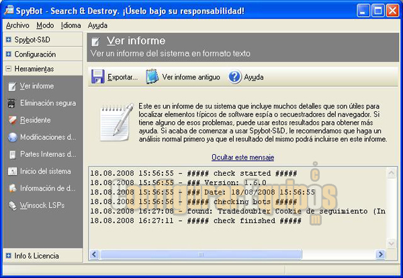
Task: Click the blue question mark Ayuda icon
Action: pyautogui.click(x=234, y=77)
